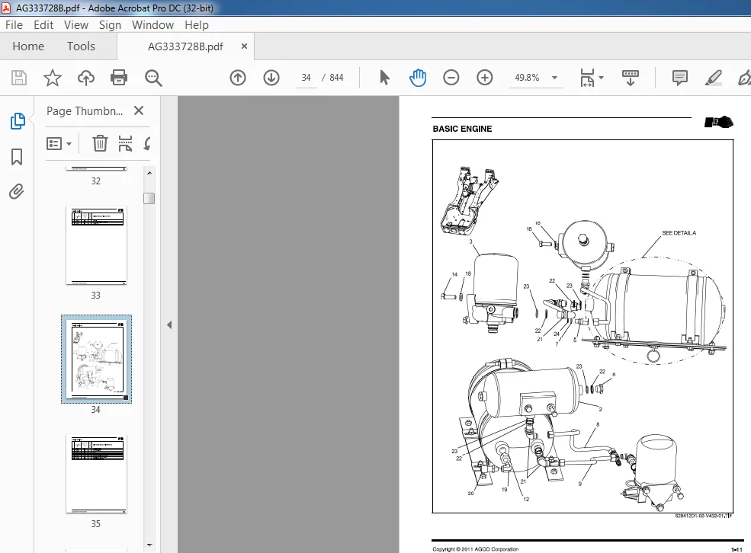Open the Find text magnifier tool
Screen dimensions: 751x553
[x=153, y=78]
